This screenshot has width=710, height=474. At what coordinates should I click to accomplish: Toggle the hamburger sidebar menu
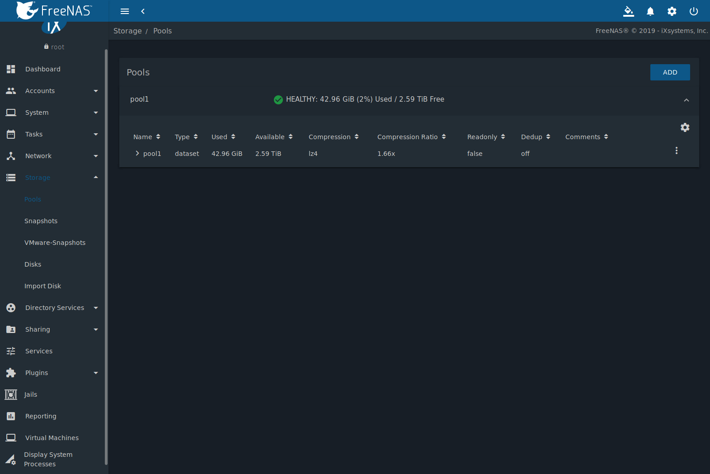tap(125, 11)
